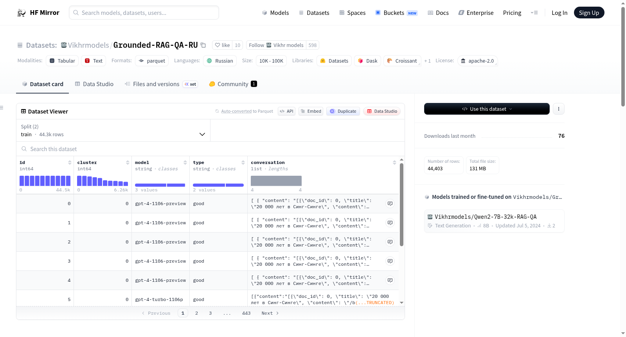Focus the search models, datasets, users field
This screenshot has height=337, width=626.
(x=144, y=13)
